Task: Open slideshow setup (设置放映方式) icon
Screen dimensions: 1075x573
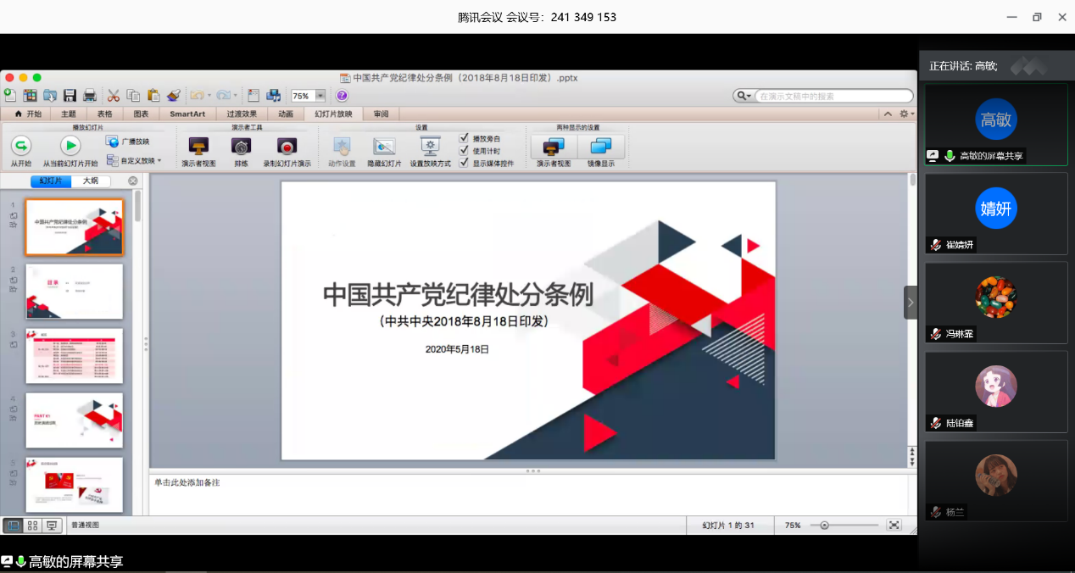Action: click(430, 146)
